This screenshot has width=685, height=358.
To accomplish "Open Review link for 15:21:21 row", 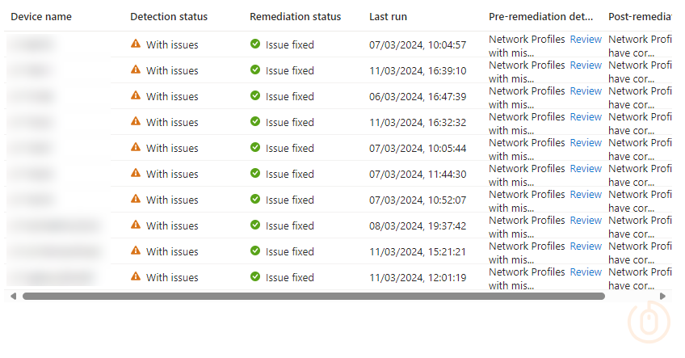I will click(x=586, y=246).
